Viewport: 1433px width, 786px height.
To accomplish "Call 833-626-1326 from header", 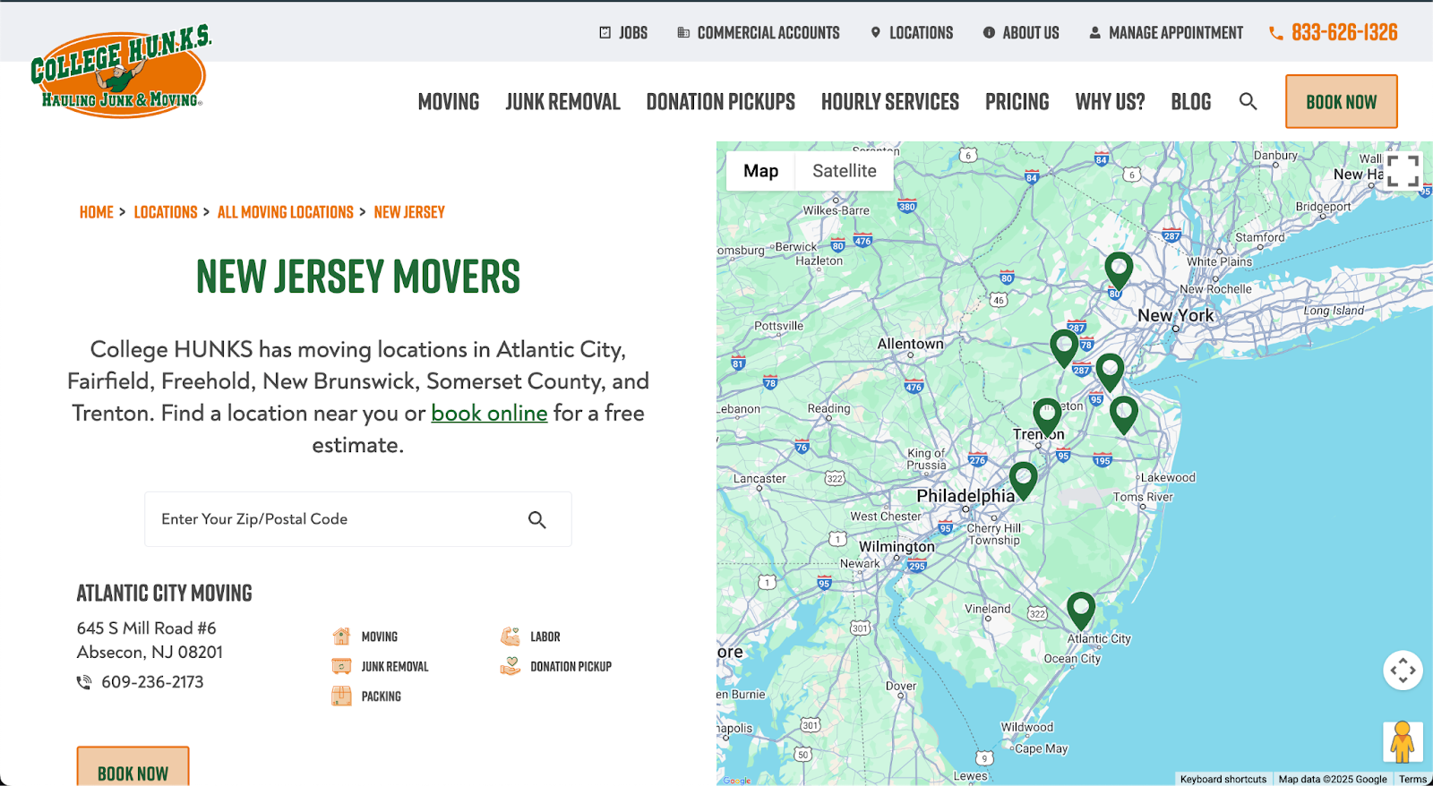I will pos(1344,32).
